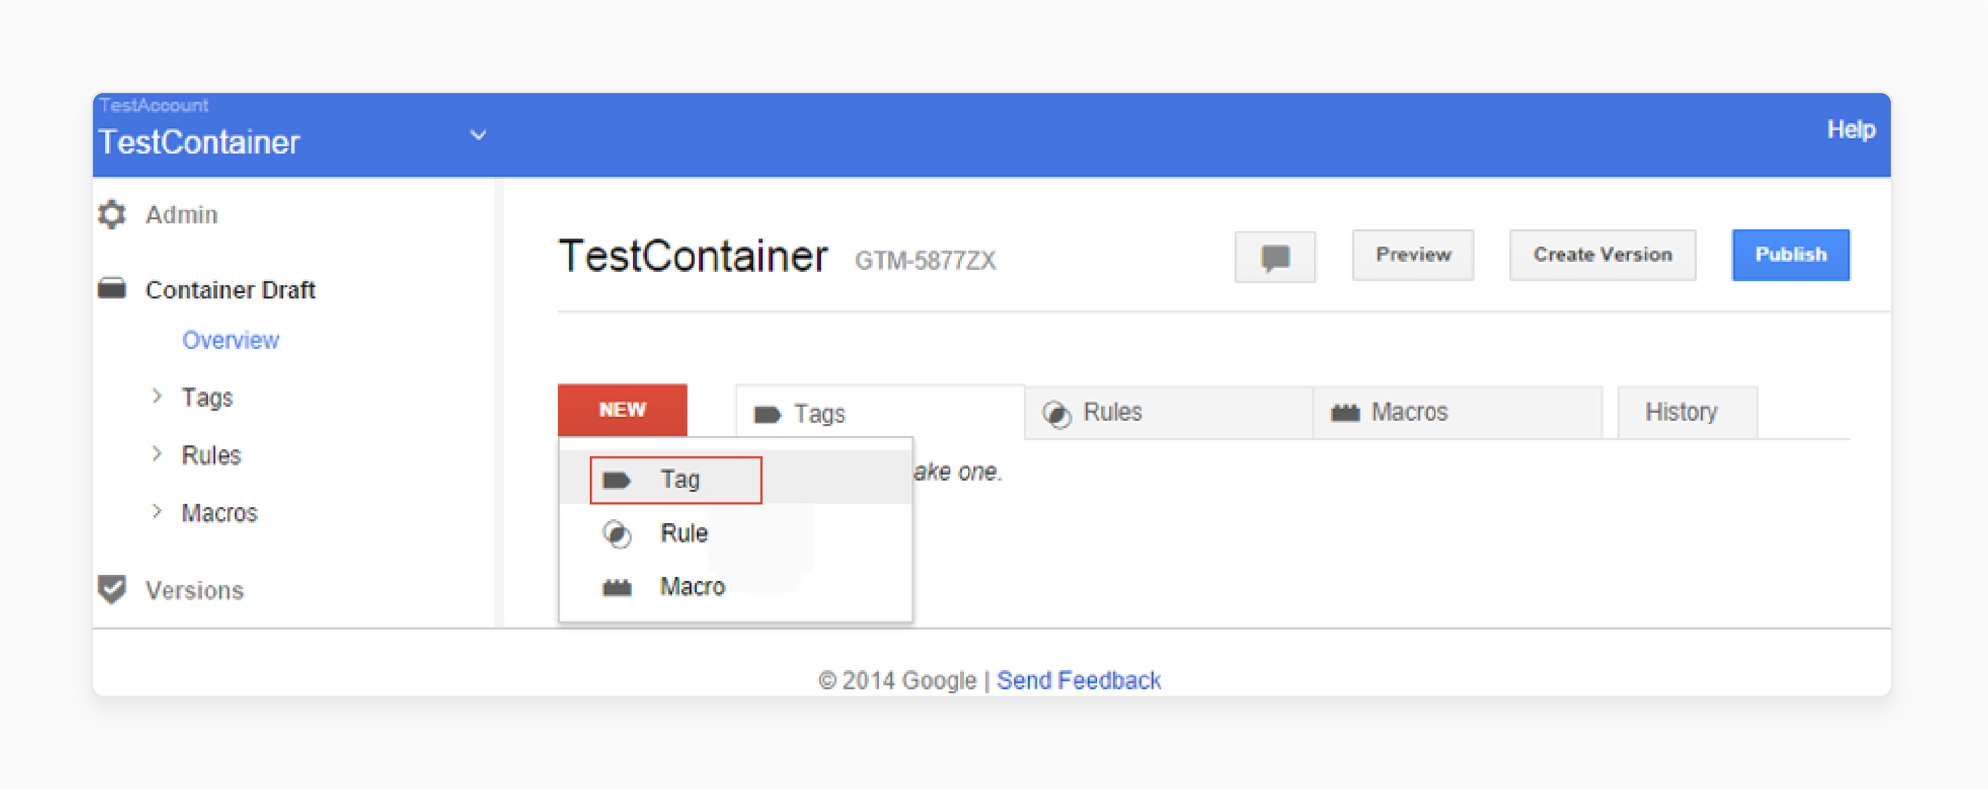Image resolution: width=1988 pixels, height=789 pixels.
Task: Open Versions in the sidebar
Action: click(194, 591)
